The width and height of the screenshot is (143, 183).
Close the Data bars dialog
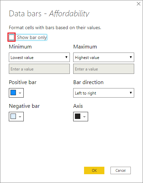pos(139,4)
